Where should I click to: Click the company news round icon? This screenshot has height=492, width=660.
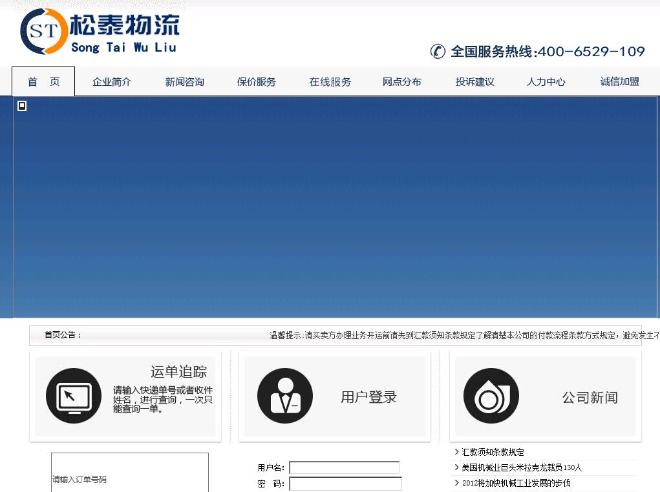[x=491, y=396]
